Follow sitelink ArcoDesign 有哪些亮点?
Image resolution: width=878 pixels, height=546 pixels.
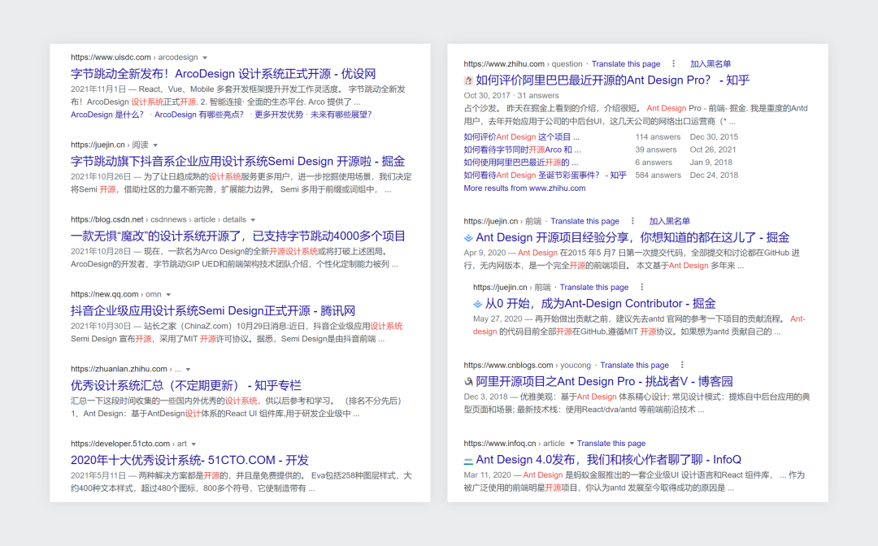199,115
